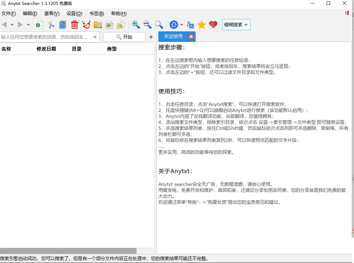Zoom out using the magnifier minus icon
Viewport: 354px width, 263px height.
pos(147,25)
